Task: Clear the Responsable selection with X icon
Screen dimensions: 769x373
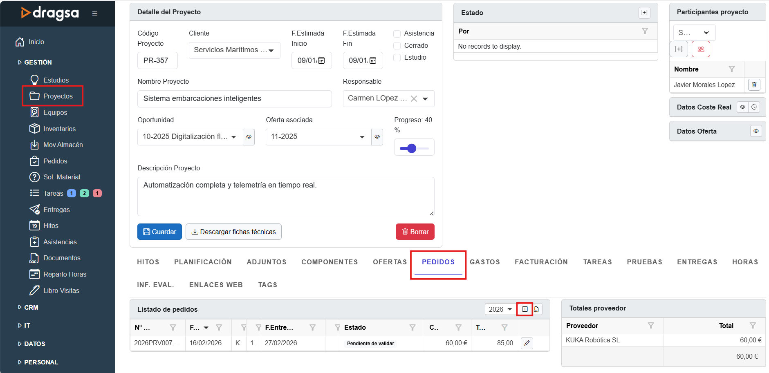Action: 414,98
